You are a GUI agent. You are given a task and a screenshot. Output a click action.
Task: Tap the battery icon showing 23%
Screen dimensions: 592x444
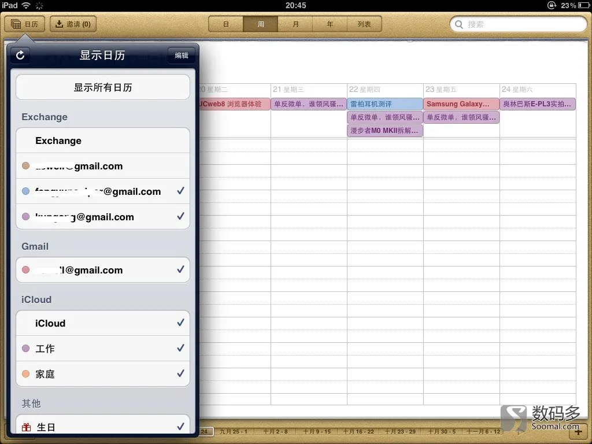point(584,5)
